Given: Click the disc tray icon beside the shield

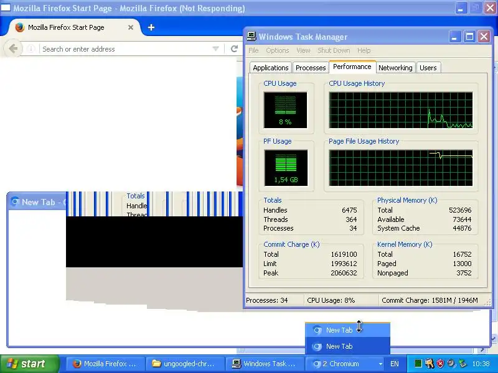Looking at the screenshot, I should click(x=451, y=364).
